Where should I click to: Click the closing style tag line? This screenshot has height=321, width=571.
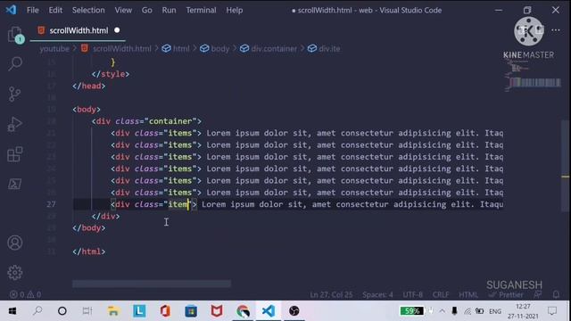coord(111,74)
